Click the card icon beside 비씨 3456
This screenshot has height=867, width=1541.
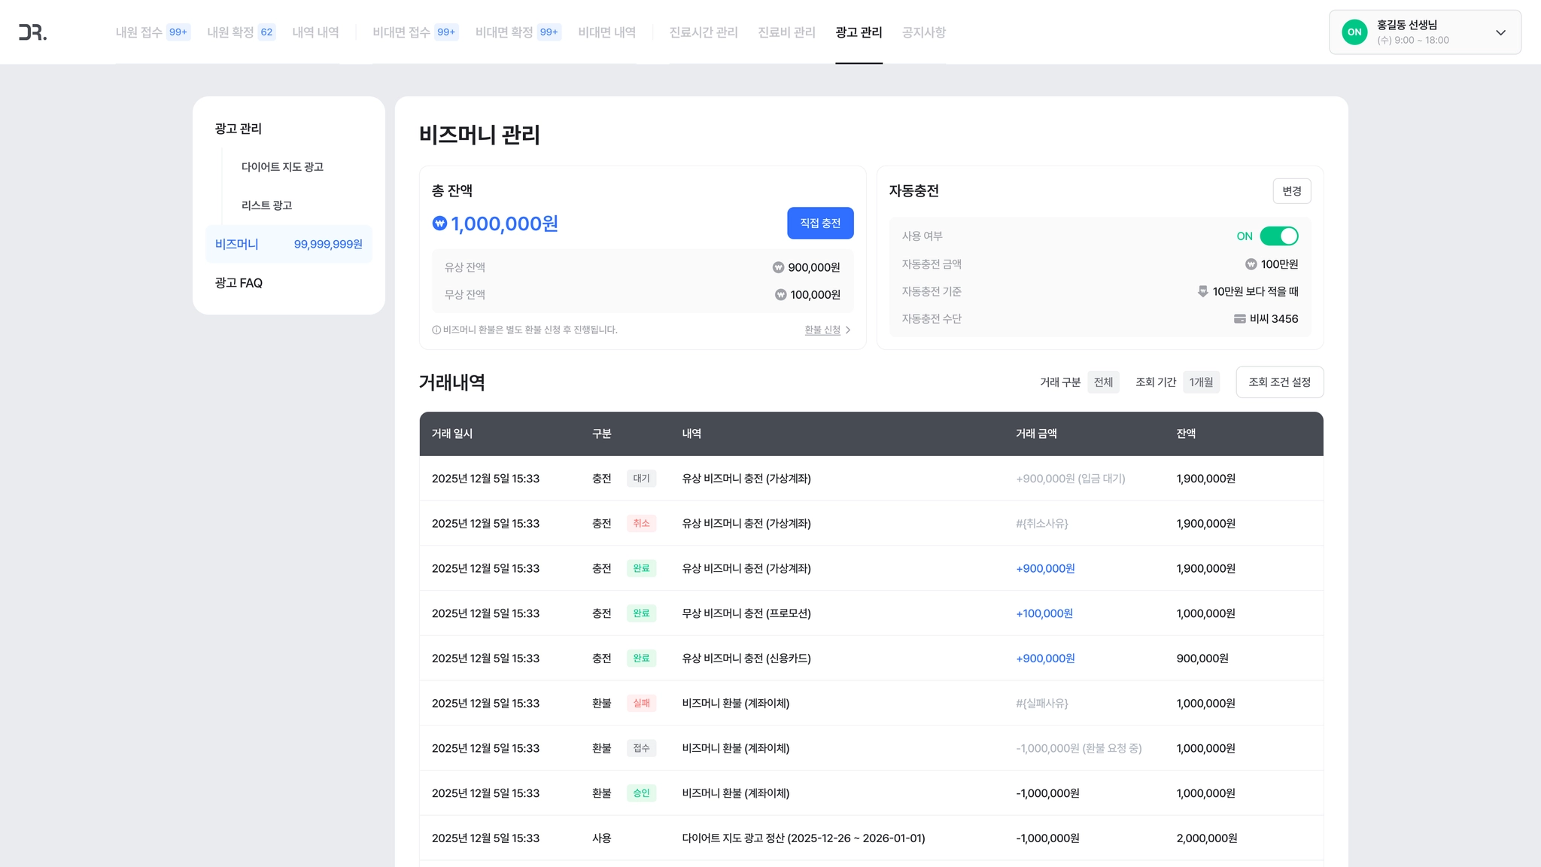click(x=1239, y=319)
